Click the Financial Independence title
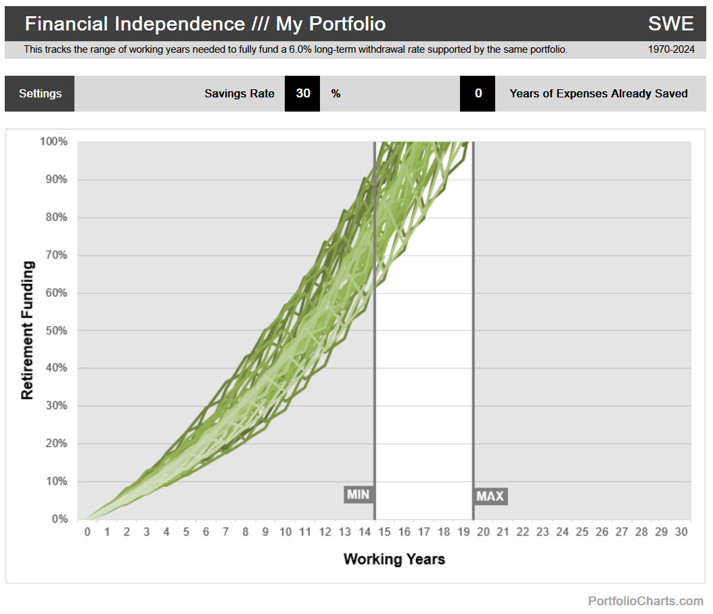 pos(205,24)
